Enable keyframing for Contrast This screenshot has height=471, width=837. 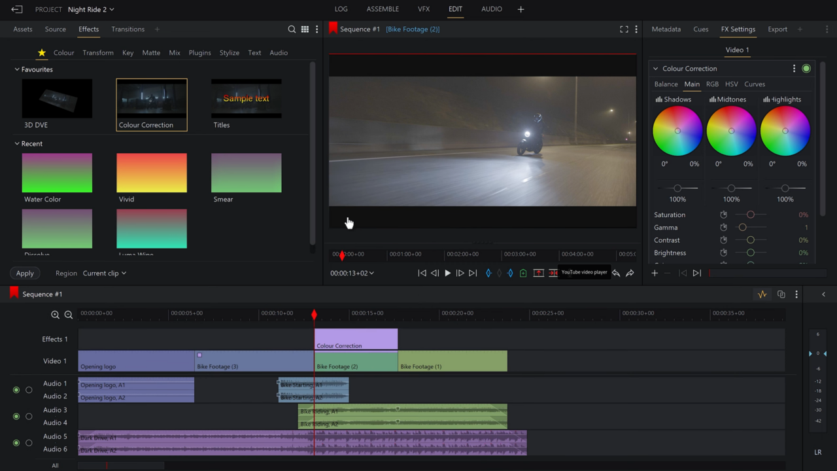pyautogui.click(x=723, y=240)
